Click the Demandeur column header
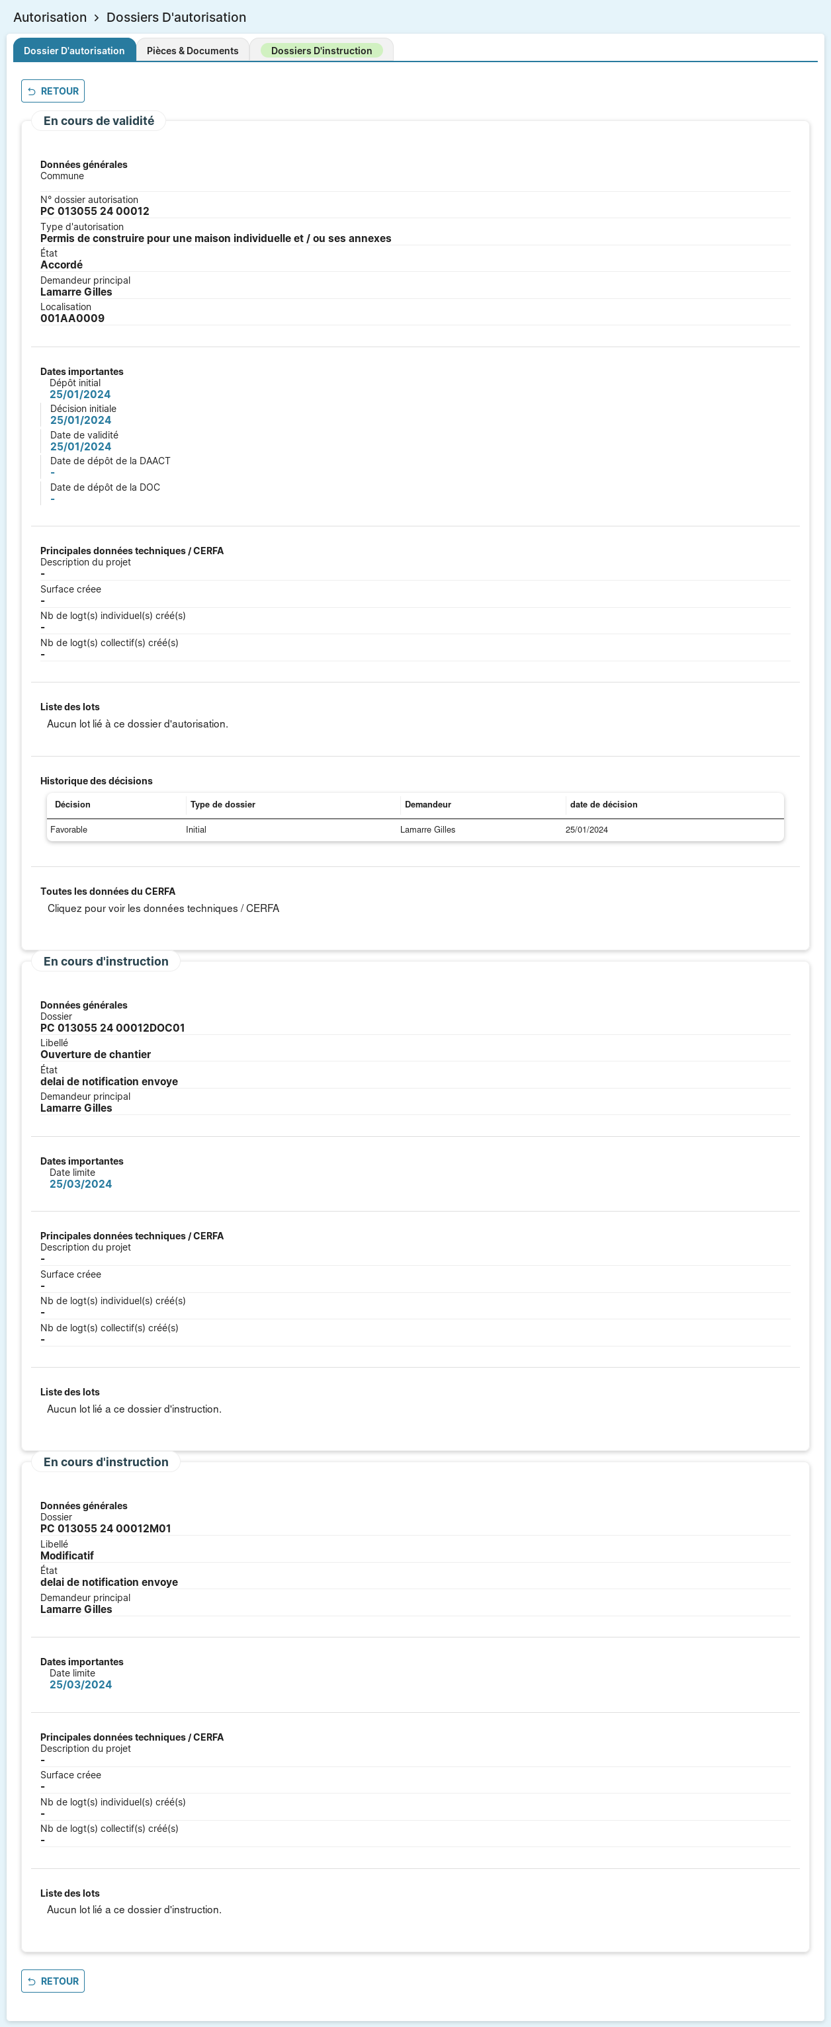Image resolution: width=831 pixels, height=2027 pixels. (427, 804)
